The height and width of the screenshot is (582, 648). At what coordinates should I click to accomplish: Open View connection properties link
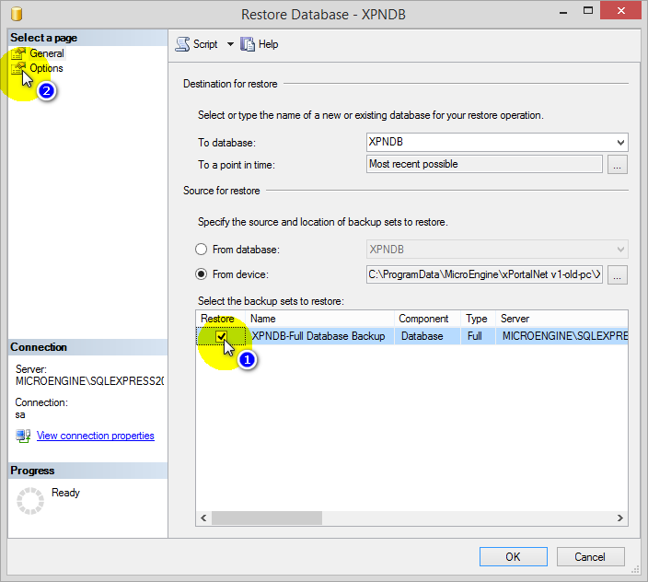coord(95,436)
